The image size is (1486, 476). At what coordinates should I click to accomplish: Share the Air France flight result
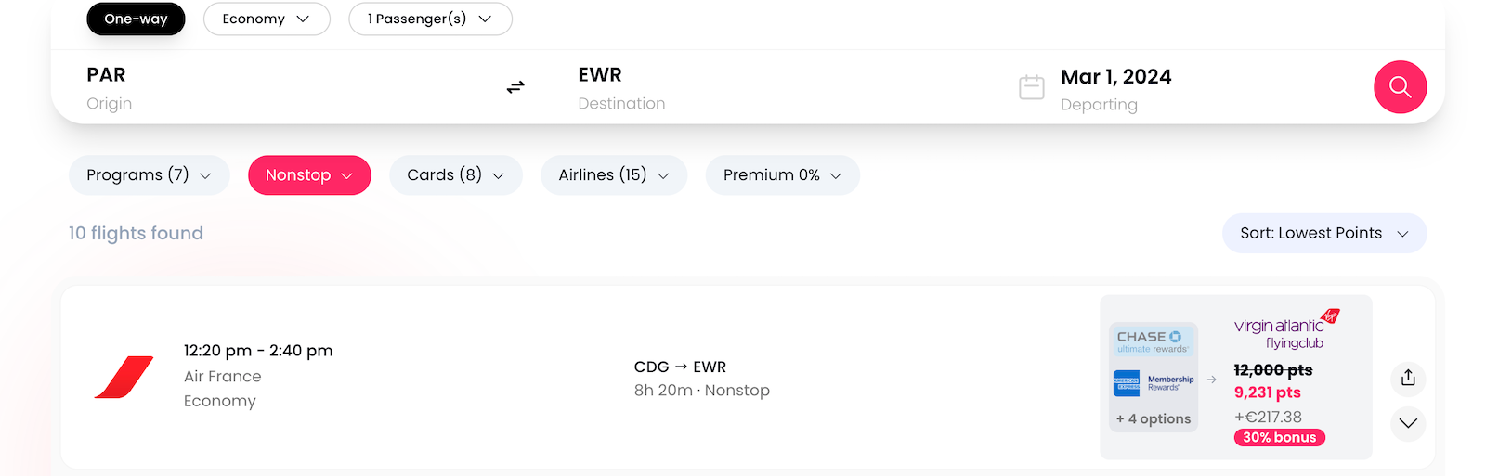coord(1408,378)
